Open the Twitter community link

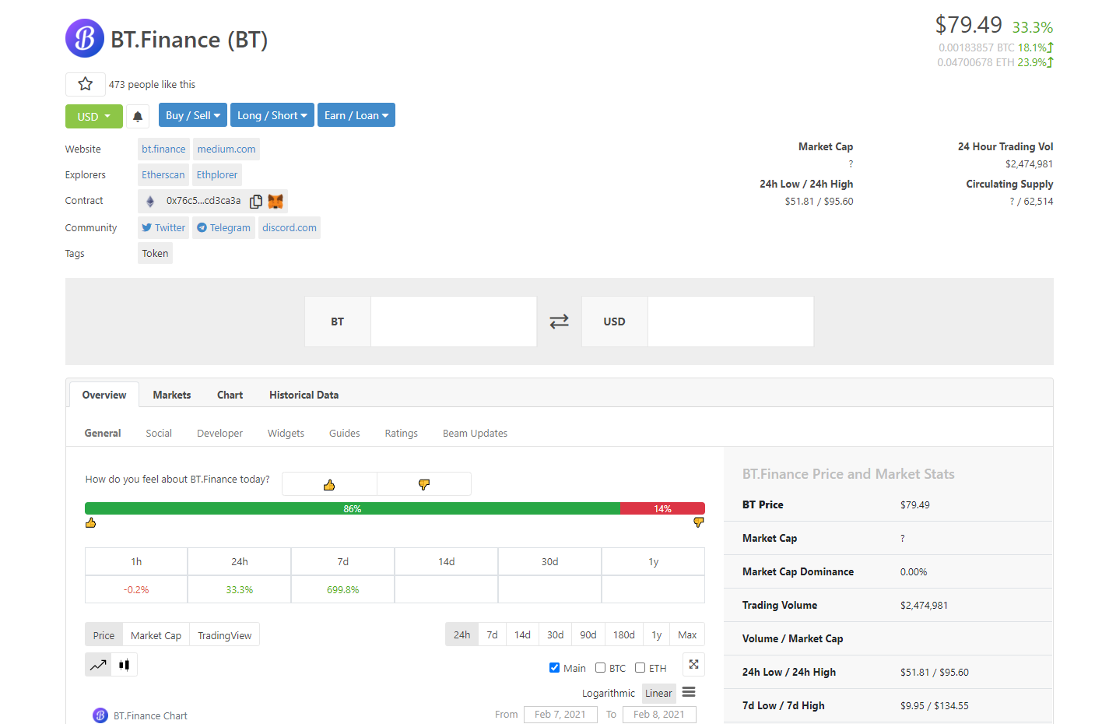(x=163, y=228)
